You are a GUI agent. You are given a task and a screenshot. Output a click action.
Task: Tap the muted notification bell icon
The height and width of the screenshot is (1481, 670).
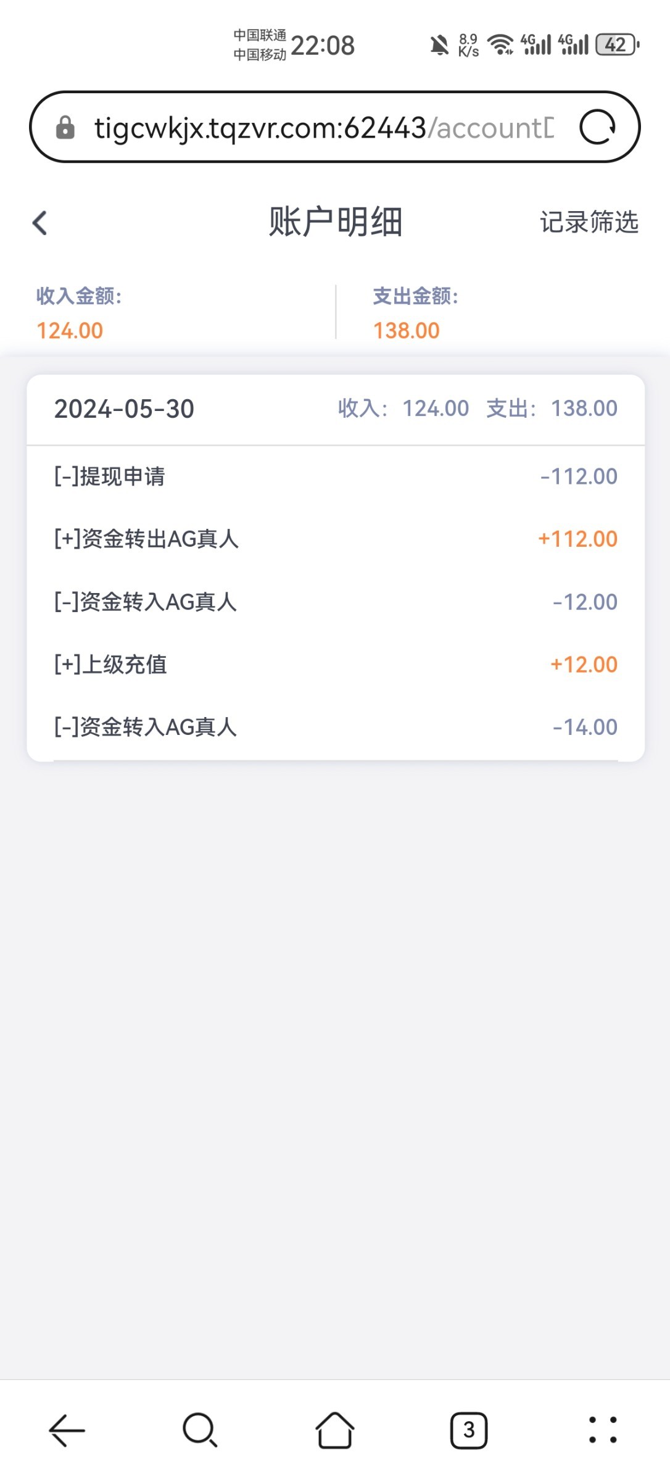coord(439,45)
